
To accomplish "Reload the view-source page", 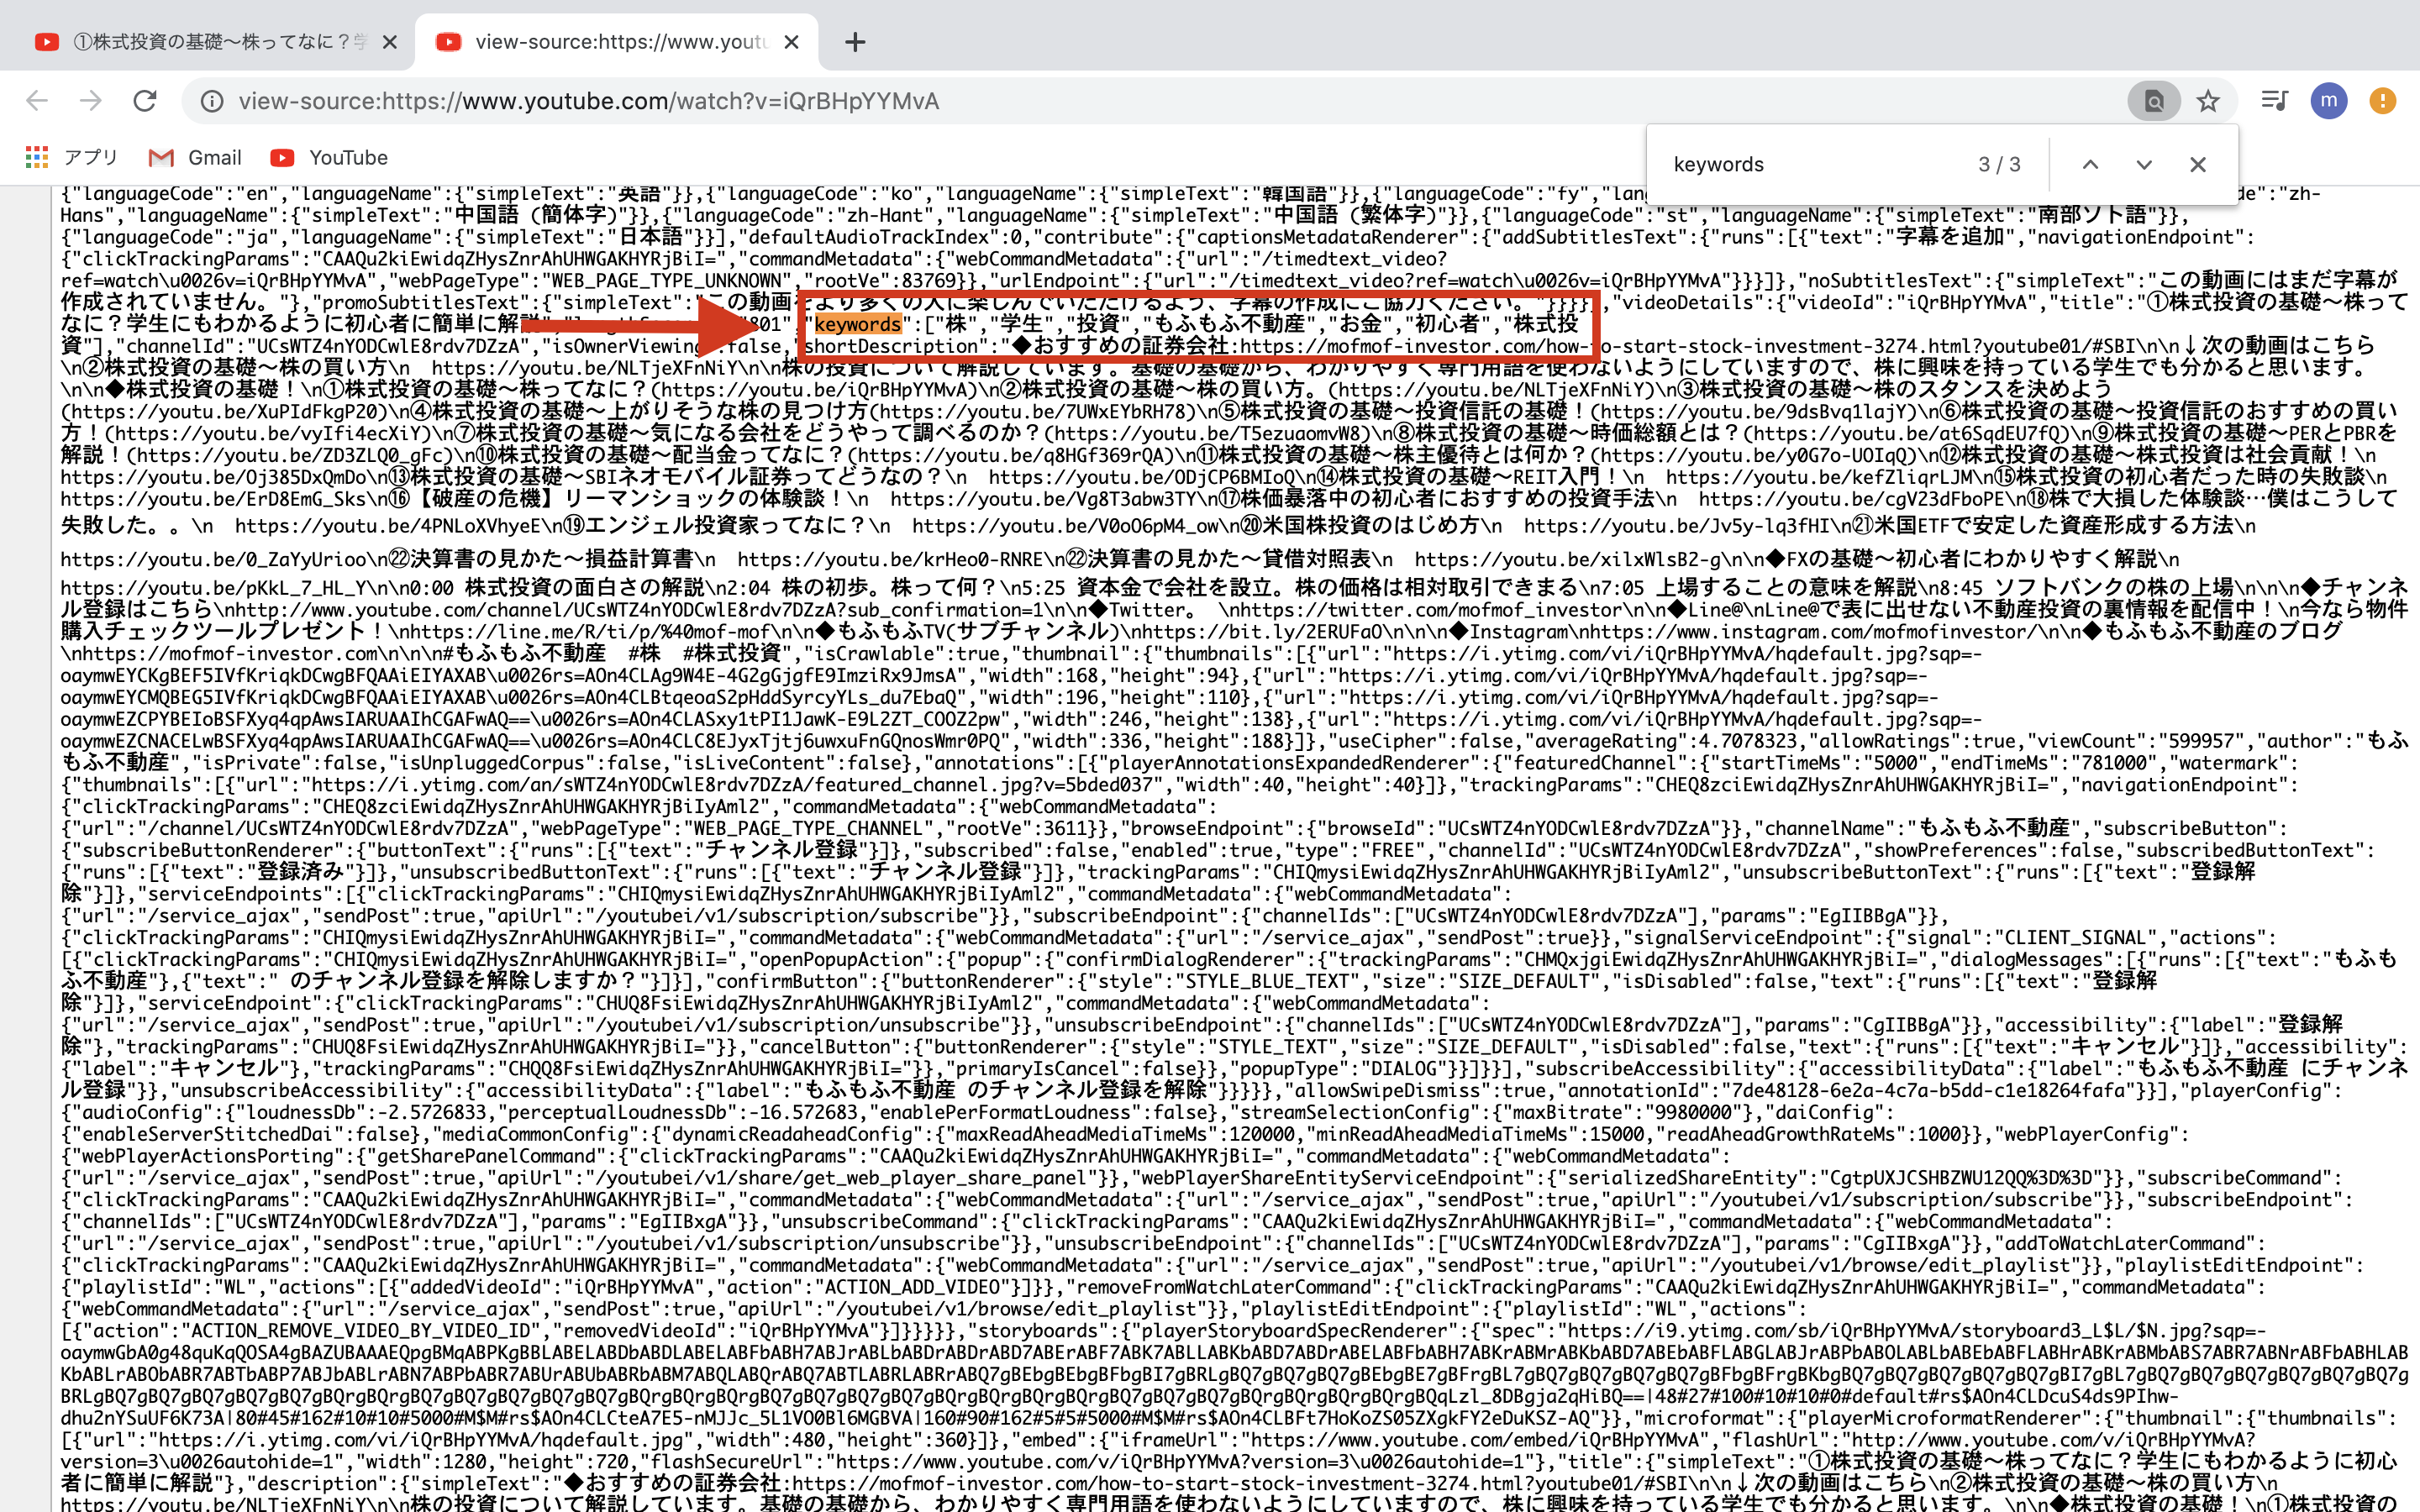I will 145,101.
